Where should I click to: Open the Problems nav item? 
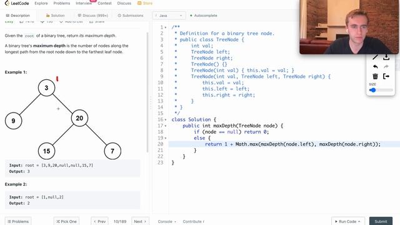(x=62, y=3)
